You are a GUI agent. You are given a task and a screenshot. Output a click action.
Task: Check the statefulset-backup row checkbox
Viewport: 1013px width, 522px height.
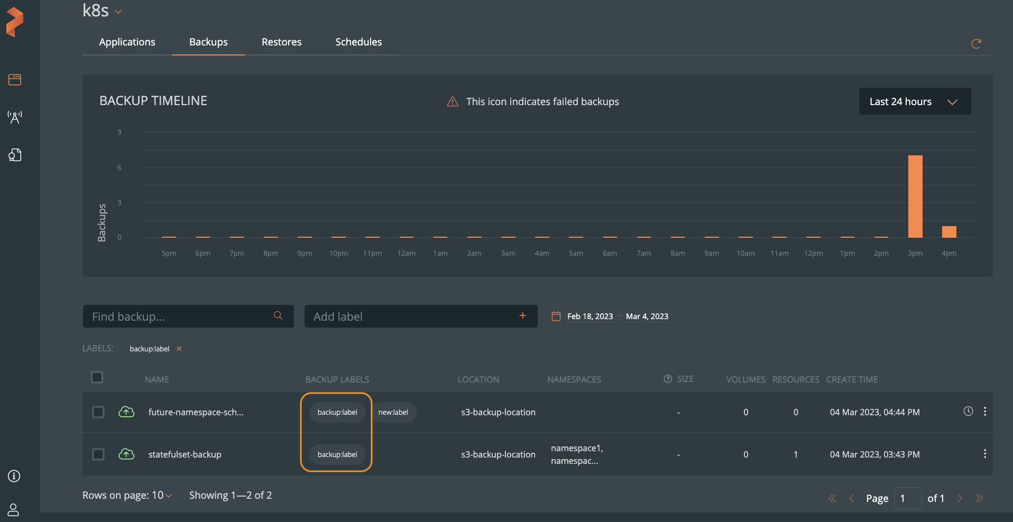click(x=98, y=454)
